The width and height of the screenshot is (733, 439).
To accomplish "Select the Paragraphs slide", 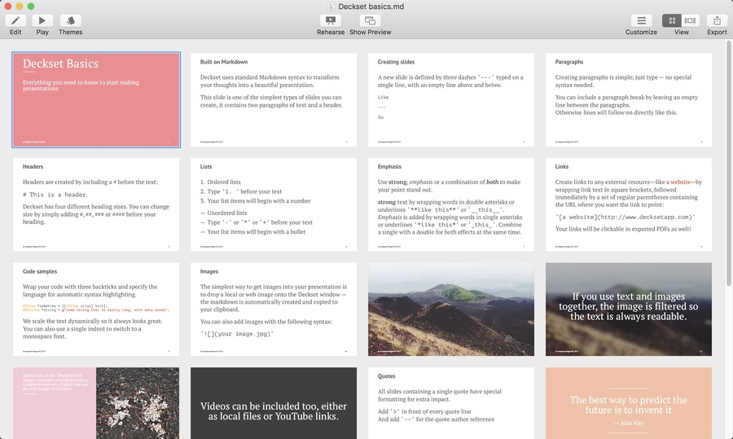I will (629, 99).
